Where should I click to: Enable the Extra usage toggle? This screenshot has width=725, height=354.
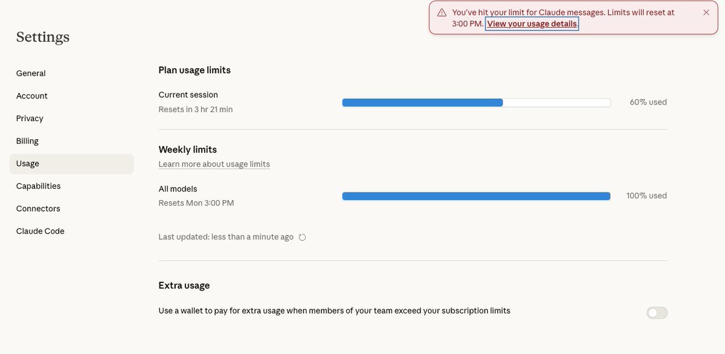(657, 312)
